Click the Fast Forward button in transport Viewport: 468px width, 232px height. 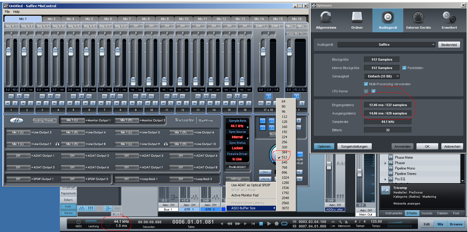(238, 224)
